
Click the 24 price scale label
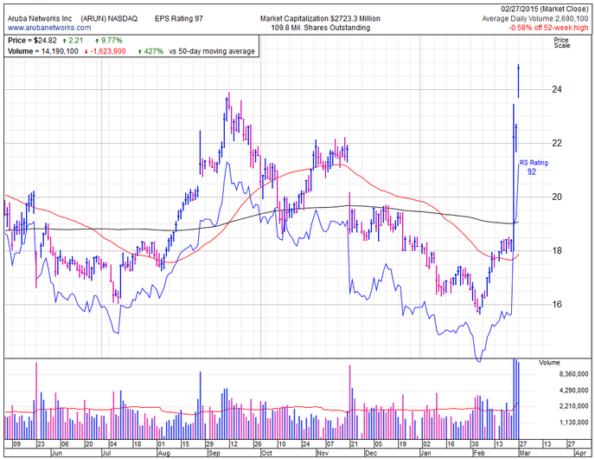[557, 90]
